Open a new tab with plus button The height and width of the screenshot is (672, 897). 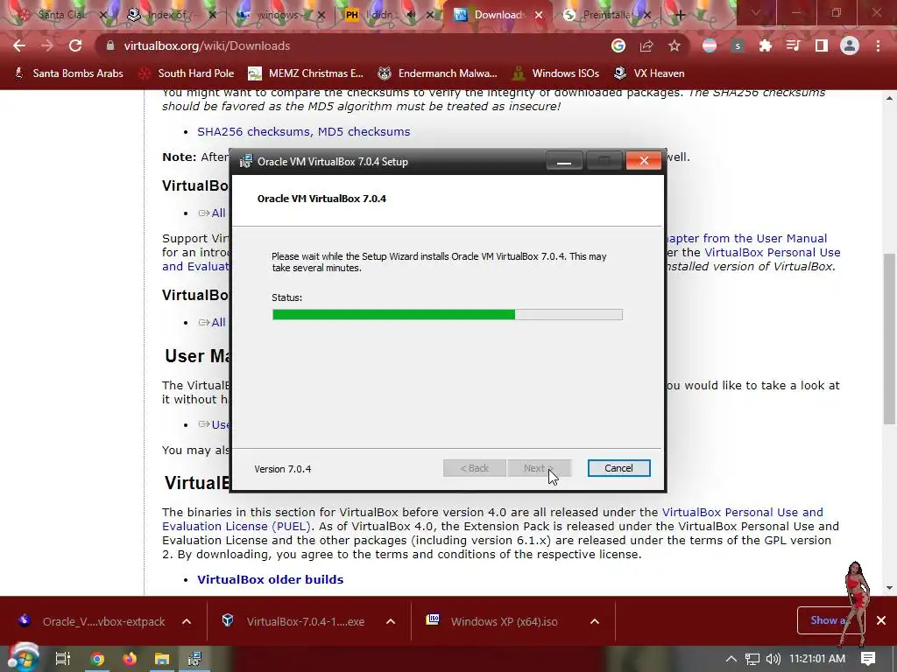[680, 15]
